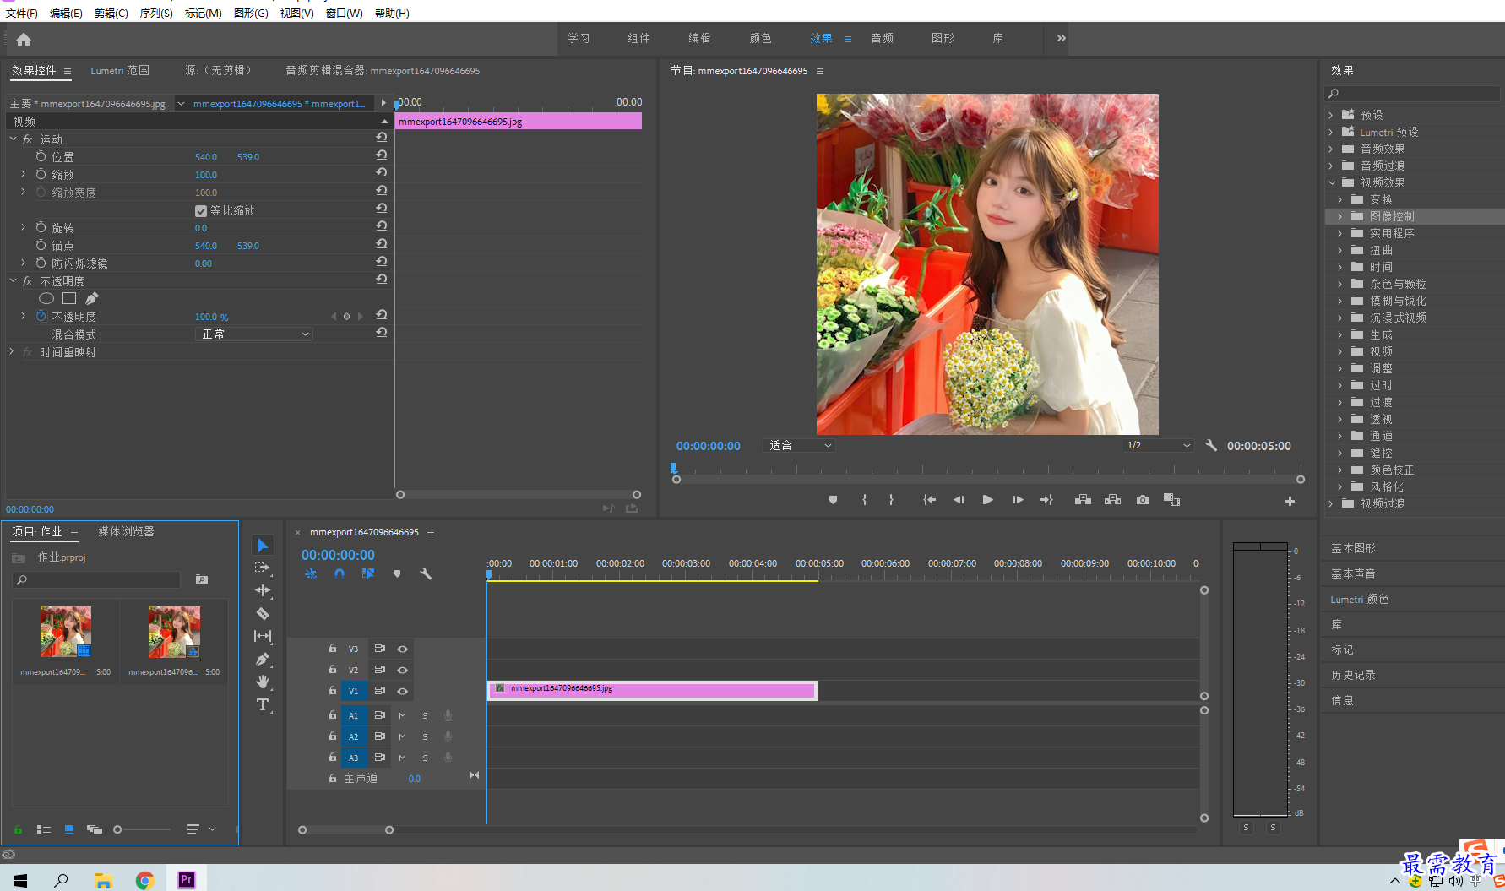Viewport: 1505px width, 891px height.
Task: Toggle animation stopwatch for 不透明度
Action: point(41,316)
